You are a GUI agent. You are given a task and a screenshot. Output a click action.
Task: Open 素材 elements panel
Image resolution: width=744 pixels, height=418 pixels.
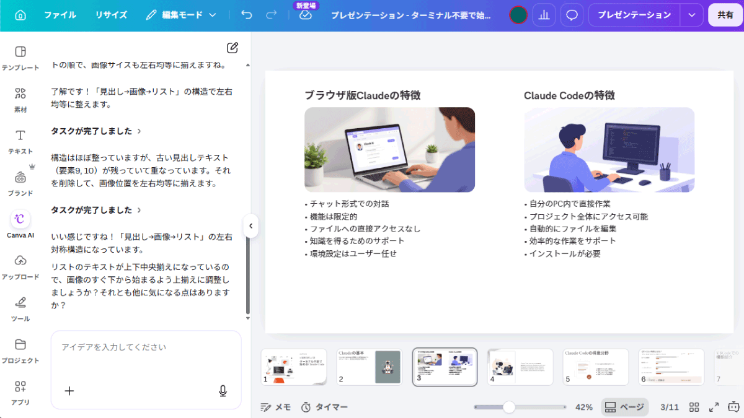20,100
